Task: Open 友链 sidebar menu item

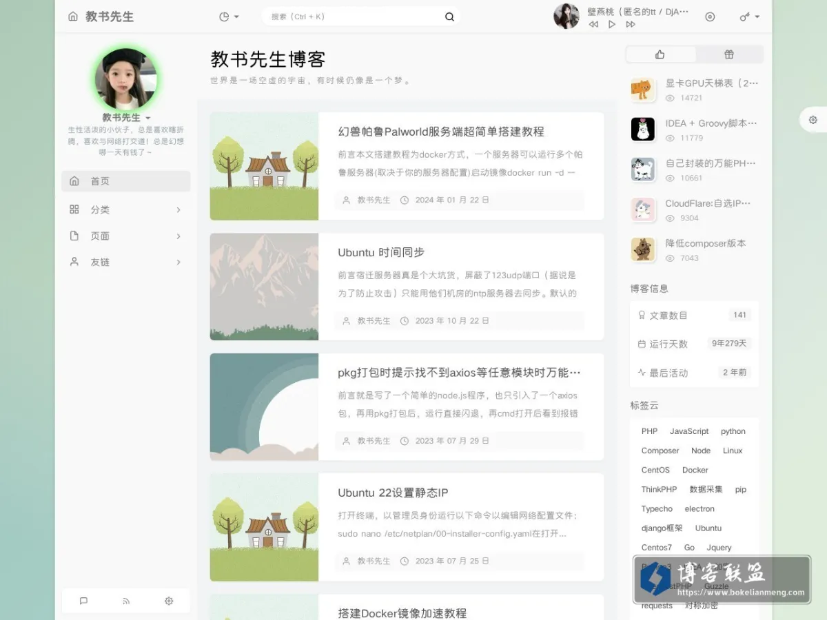Action: 126,262
